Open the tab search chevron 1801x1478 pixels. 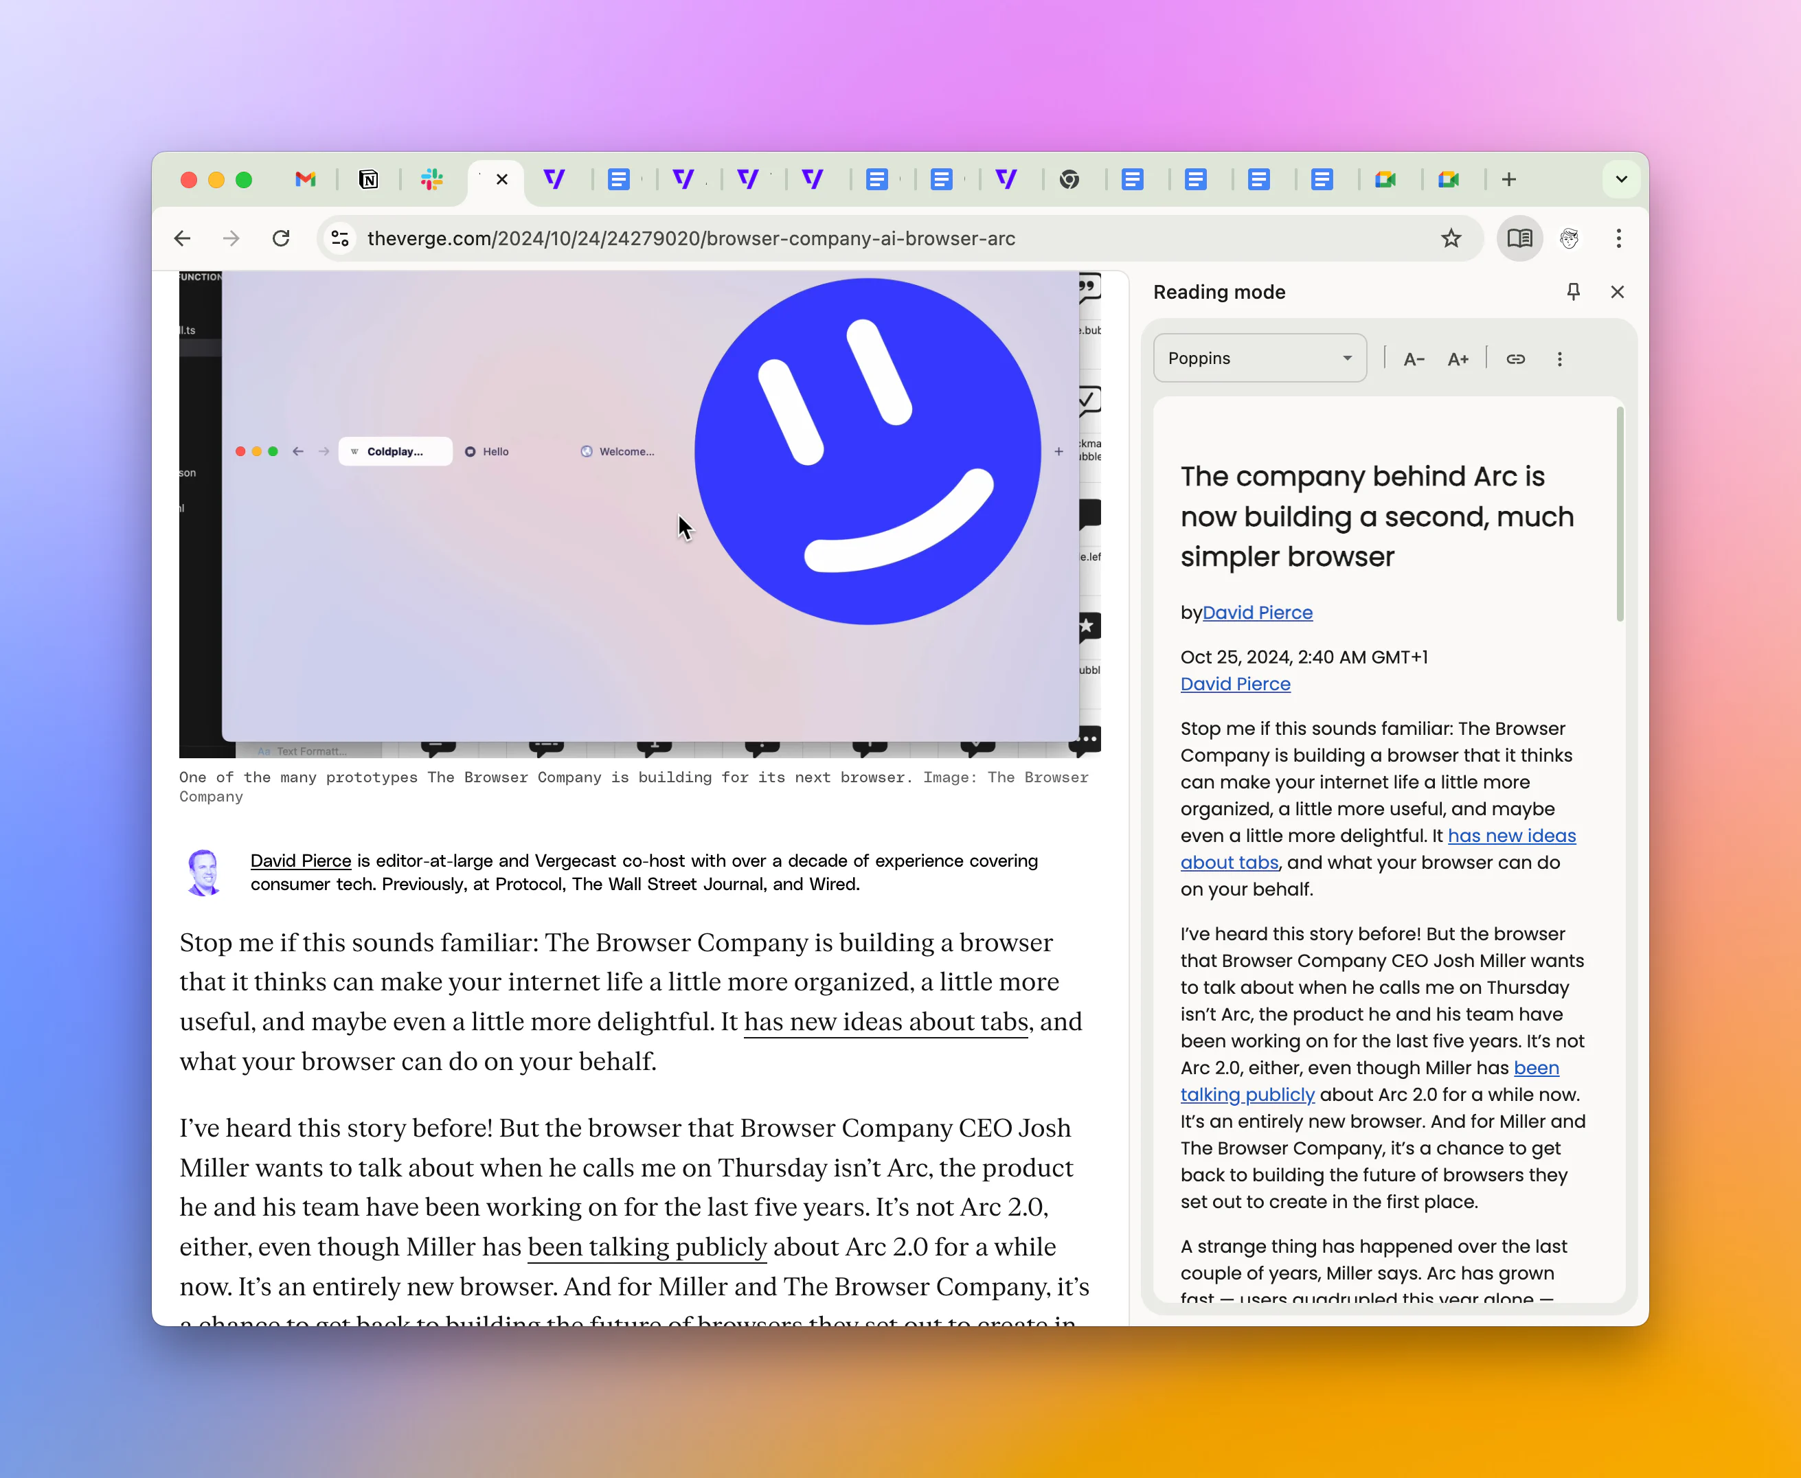pyautogui.click(x=1621, y=180)
